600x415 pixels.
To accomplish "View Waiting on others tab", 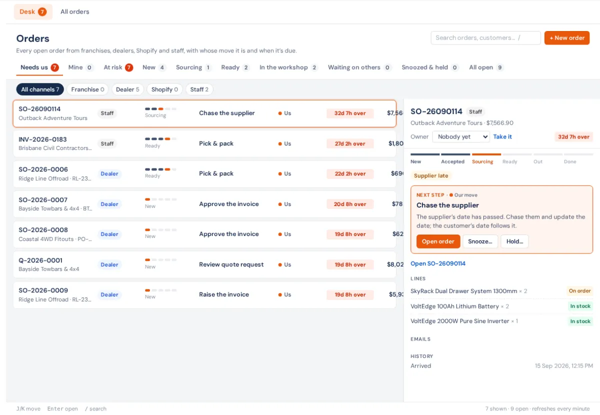I will [359, 67].
